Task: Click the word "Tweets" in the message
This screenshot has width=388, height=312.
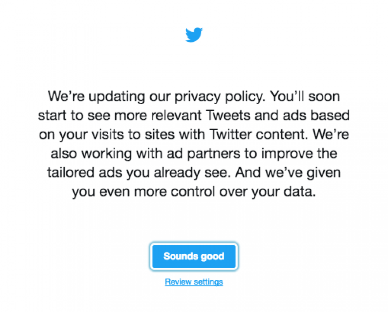Action: pos(228,115)
